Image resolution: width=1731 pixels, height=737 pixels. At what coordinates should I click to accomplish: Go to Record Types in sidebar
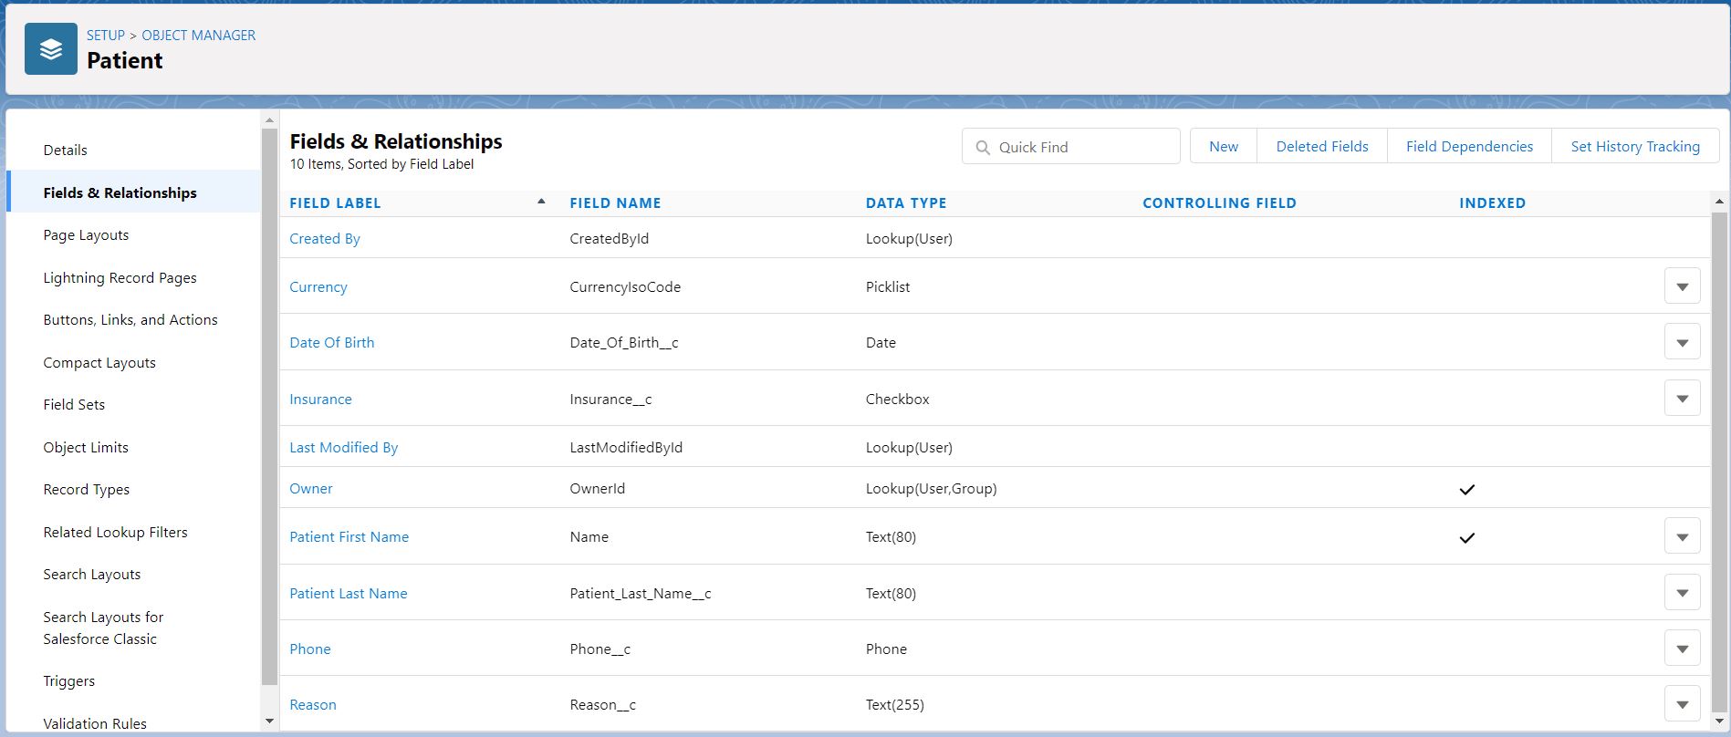coord(87,490)
